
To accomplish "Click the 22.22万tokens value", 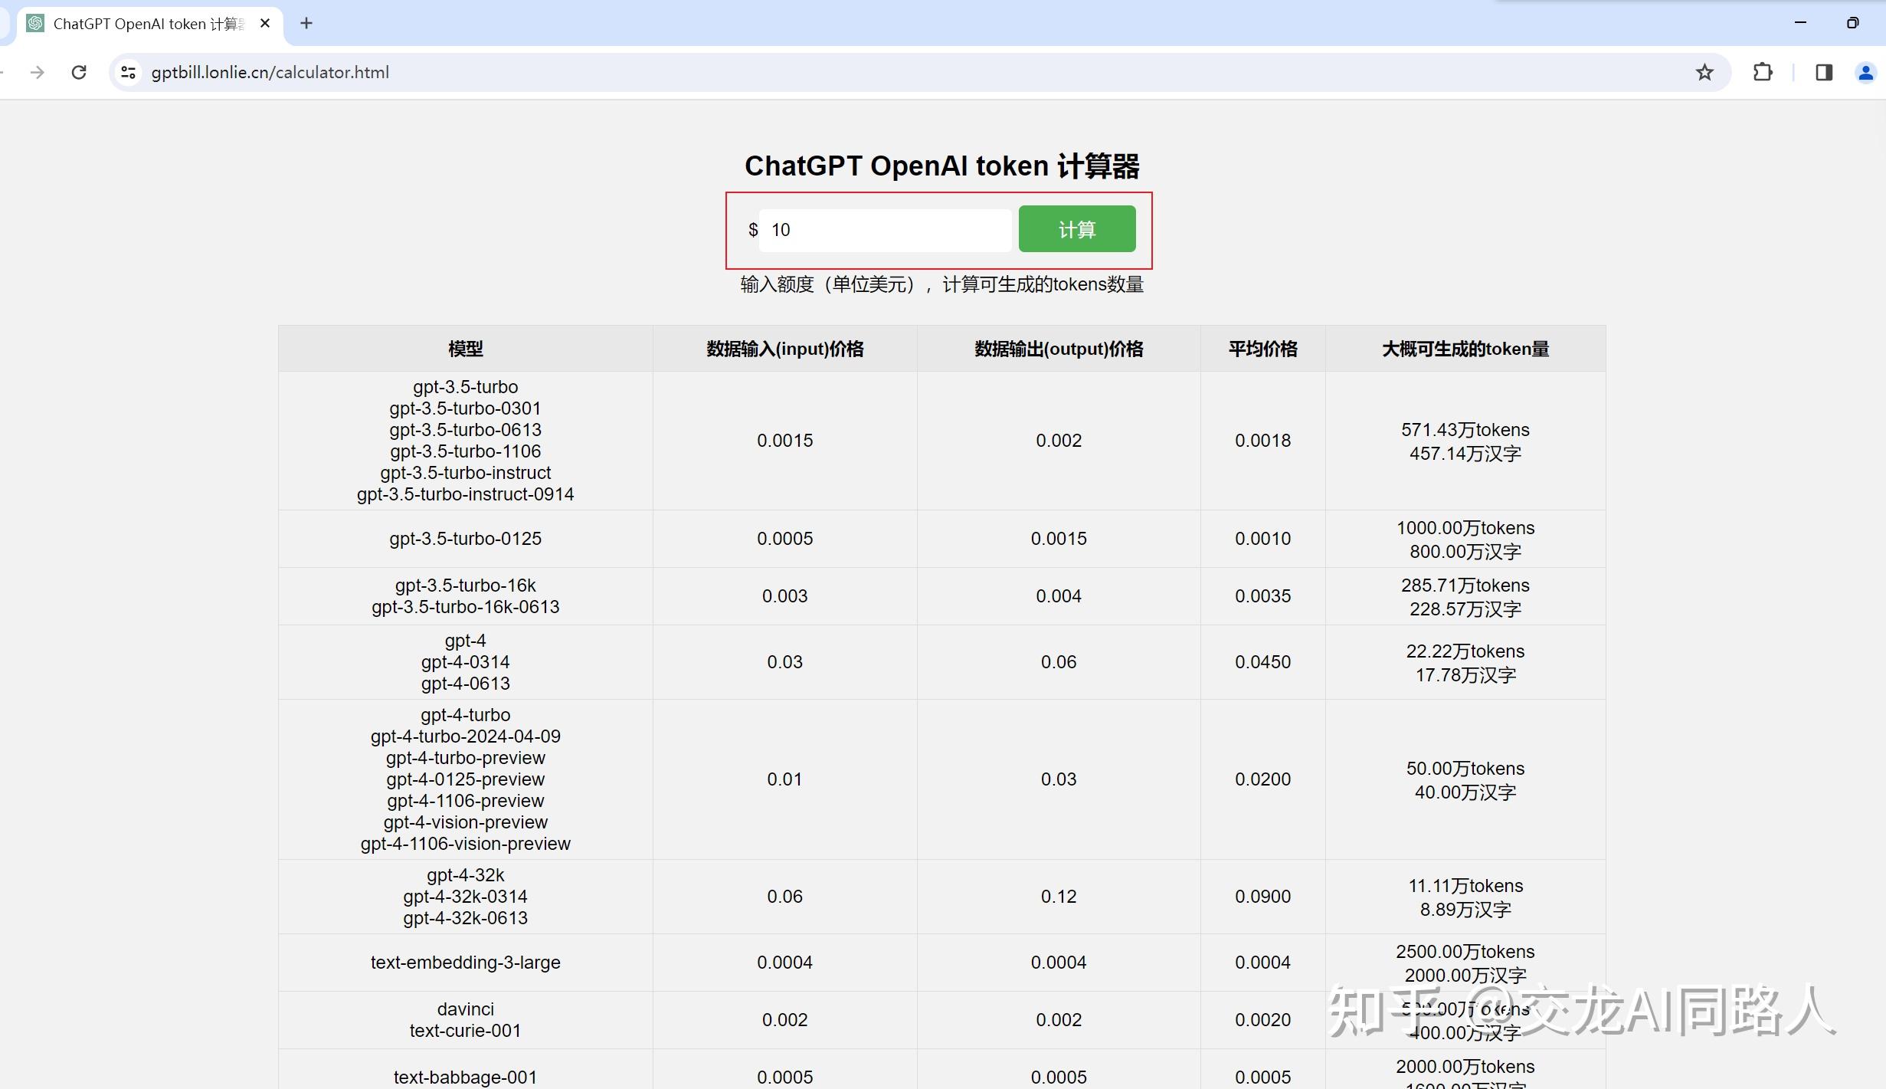I will 1465,651.
